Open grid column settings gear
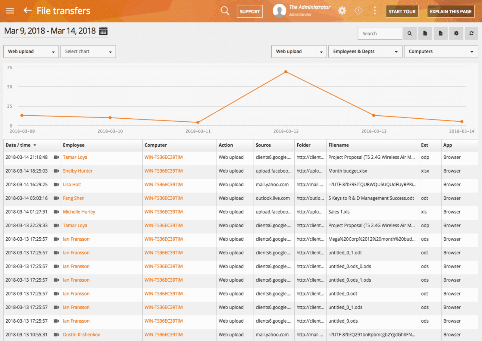This screenshot has height=341, width=482. tap(456, 33)
